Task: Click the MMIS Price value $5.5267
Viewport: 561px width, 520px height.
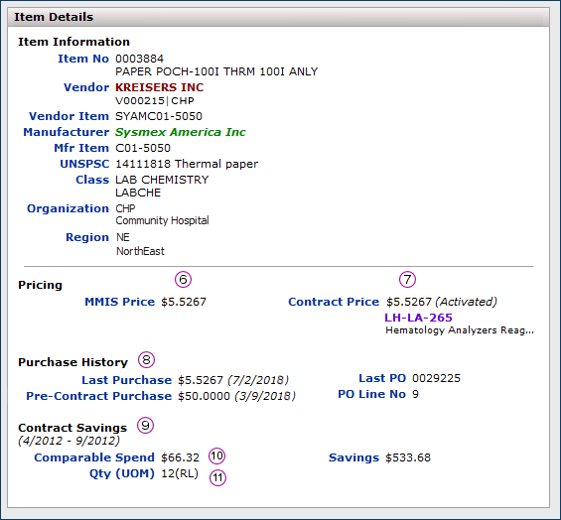Action: 184,302
